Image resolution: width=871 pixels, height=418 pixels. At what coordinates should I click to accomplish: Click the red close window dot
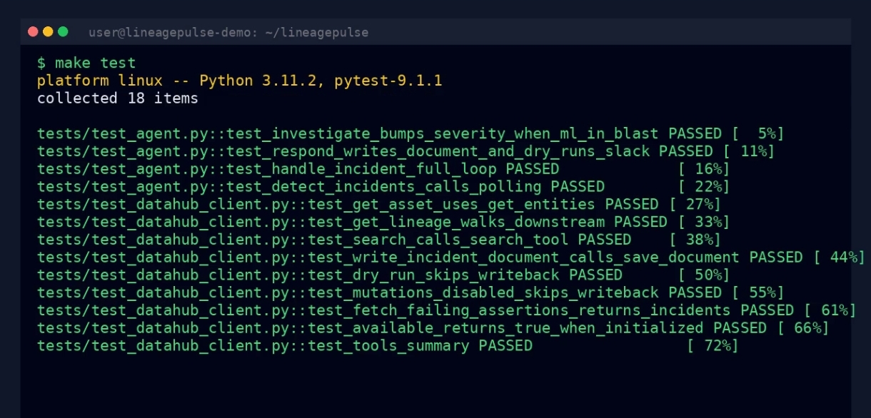[x=33, y=31]
